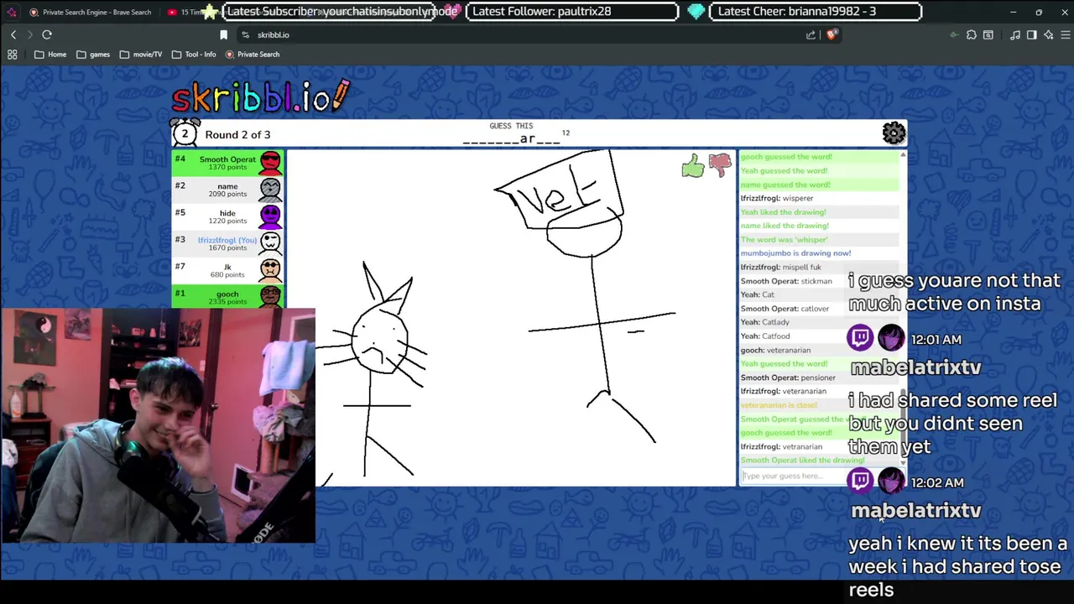Click 'mumbojumbo is drawing now!' chat message
Image resolution: width=1074 pixels, height=604 pixels.
(x=795, y=253)
